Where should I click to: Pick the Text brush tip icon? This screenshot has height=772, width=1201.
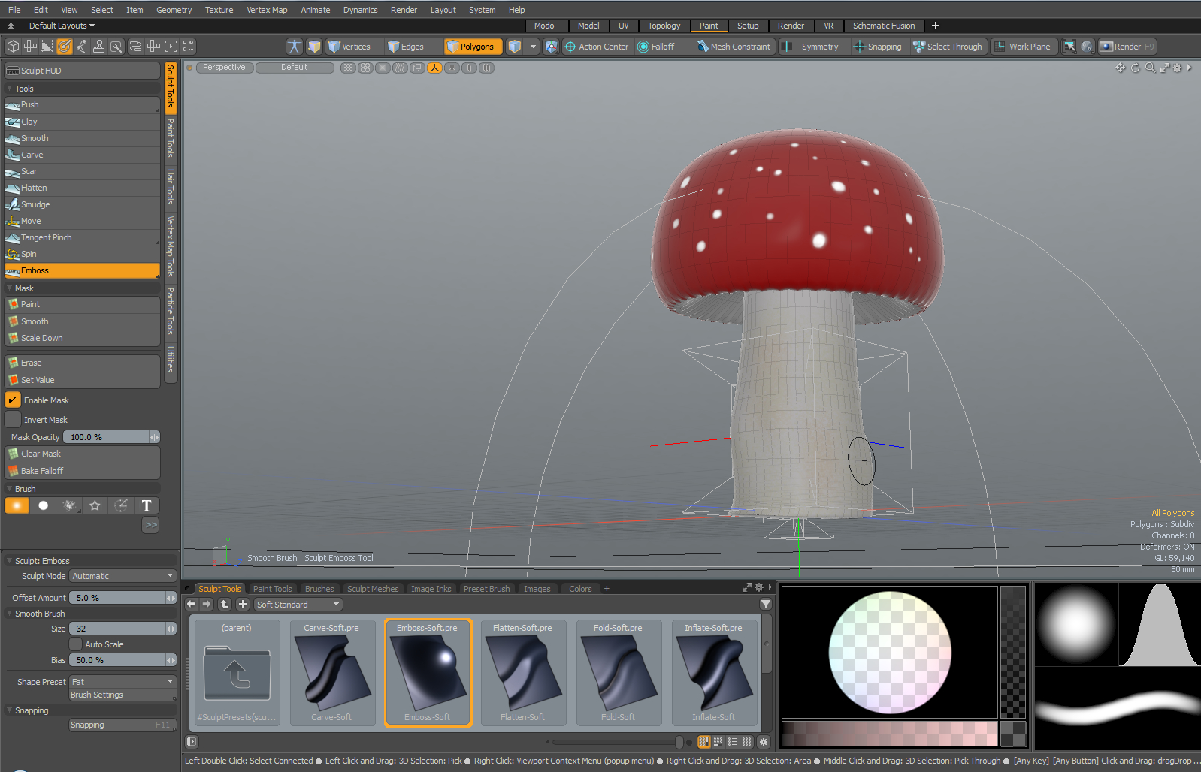pos(147,505)
